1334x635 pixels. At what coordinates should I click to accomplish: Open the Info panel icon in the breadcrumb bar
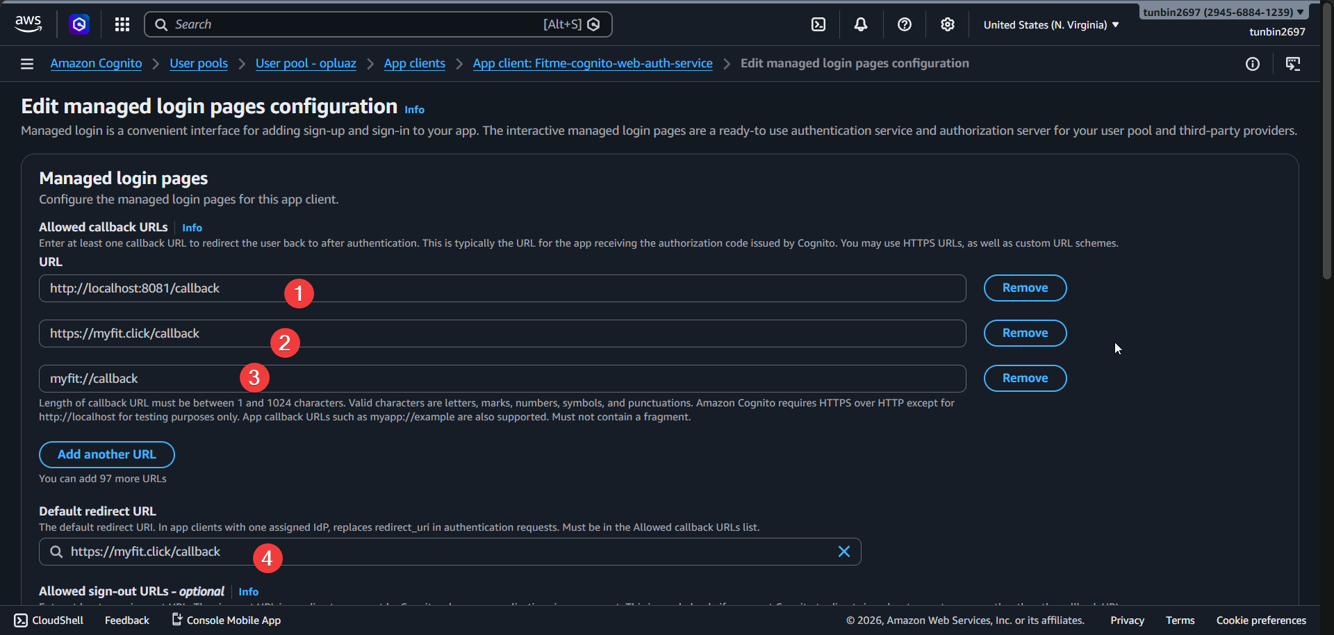pyautogui.click(x=1253, y=64)
